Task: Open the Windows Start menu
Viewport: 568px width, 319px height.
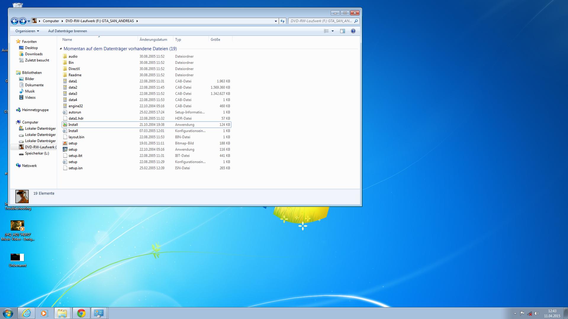Action: 8,313
